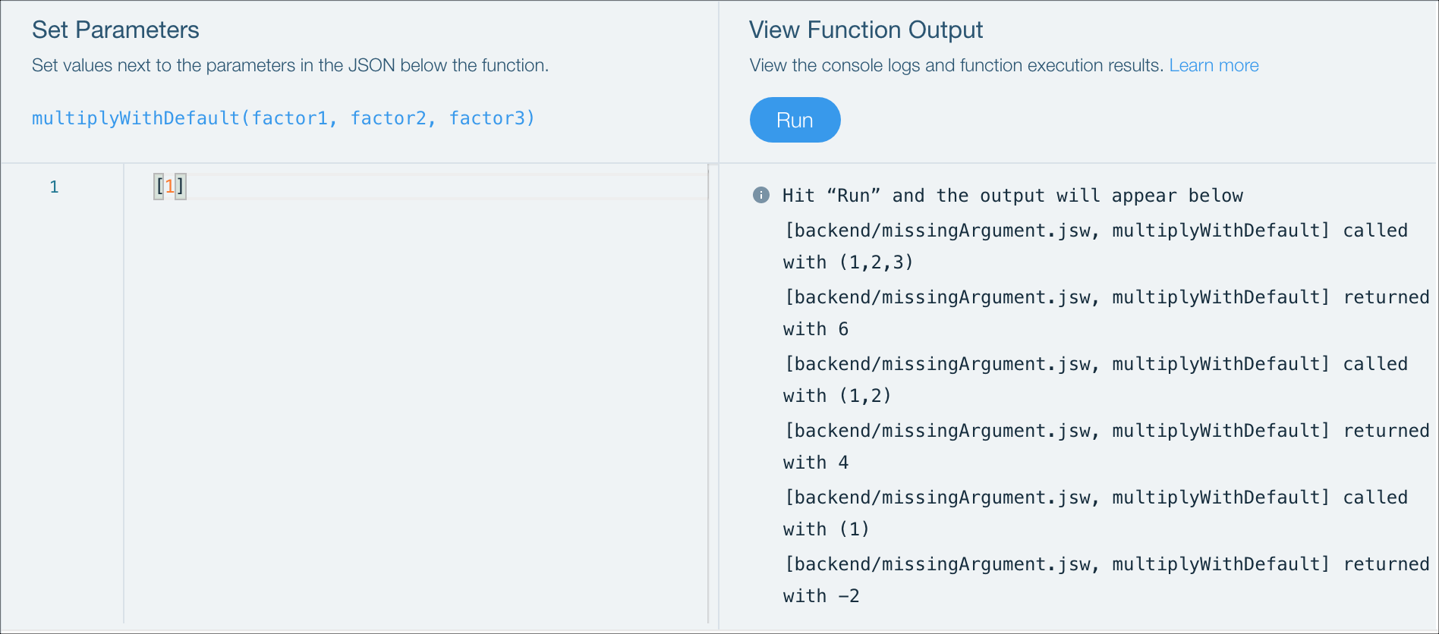Click the info icon beside Hit Run message
Viewport: 1439px width, 634px height.
[x=761, y=195]
